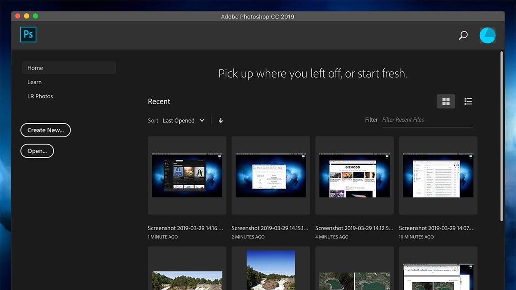516x290 pixels.
Task: Open the Learn section
Action: coord(34,82)
